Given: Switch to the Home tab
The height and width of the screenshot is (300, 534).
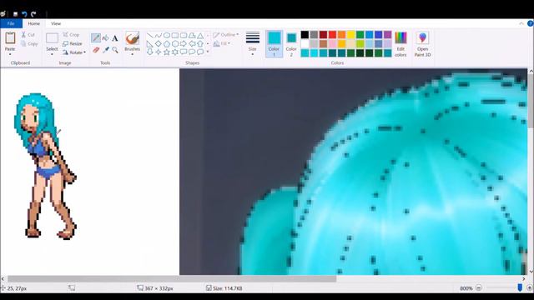Looking at the screenshot, I should tap(33, 23).
